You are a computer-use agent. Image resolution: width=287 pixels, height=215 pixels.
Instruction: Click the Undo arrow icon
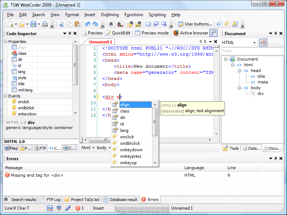pyautogui.click(x=88, y=24)
